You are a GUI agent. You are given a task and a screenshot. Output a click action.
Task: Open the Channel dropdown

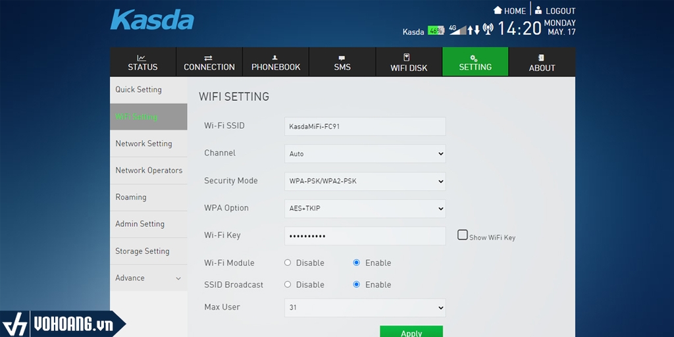pyautogui.click(x=365, y=153)
